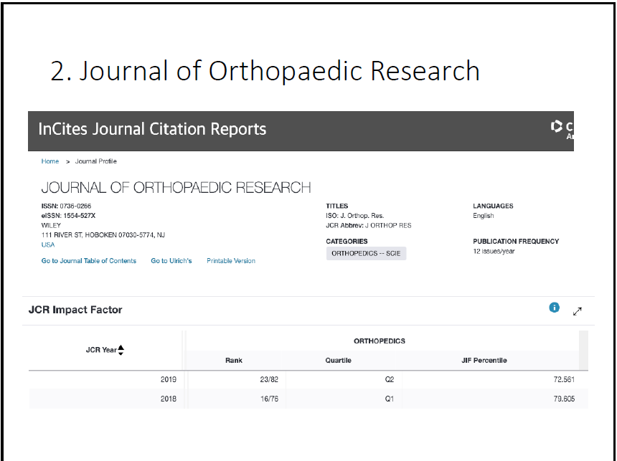Click the Rank column header
The width and height of the screenshot is (617, 461).
234,360
